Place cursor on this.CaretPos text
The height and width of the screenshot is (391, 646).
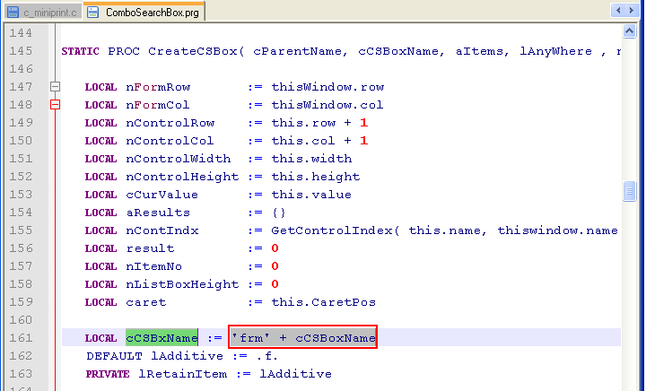coord(323,302)
